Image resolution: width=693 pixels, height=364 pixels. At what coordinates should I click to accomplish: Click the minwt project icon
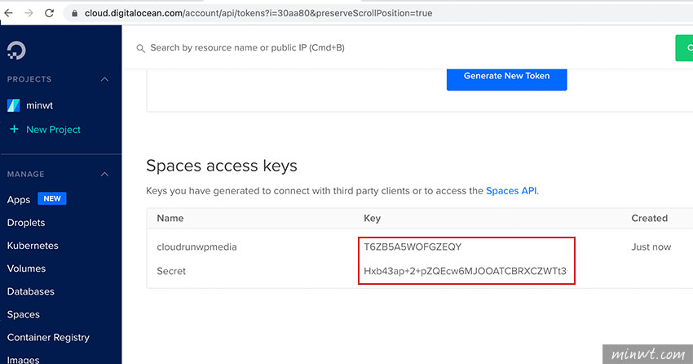click(x=14, y=105)
